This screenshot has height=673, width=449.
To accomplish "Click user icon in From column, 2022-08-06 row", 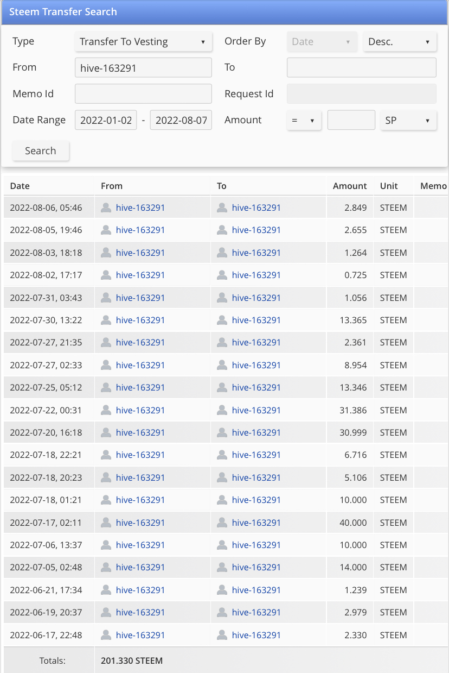I will (x=106, y=207).
